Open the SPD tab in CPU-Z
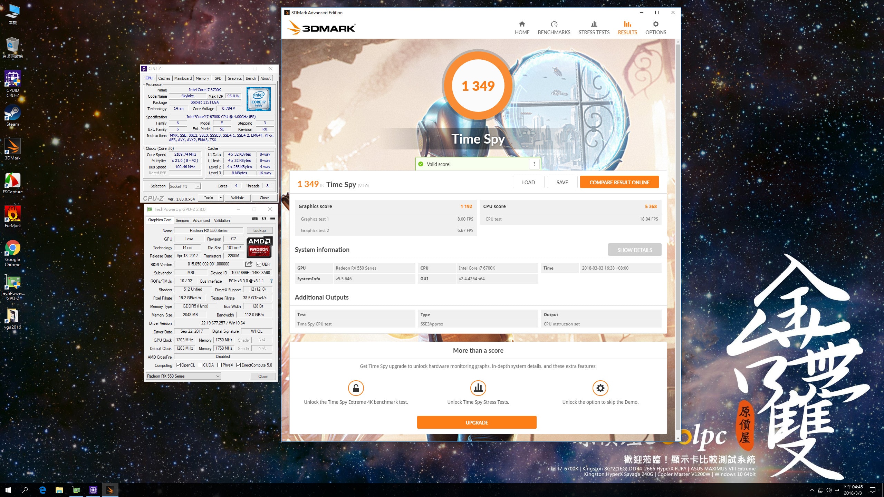 tap(218, 78)
